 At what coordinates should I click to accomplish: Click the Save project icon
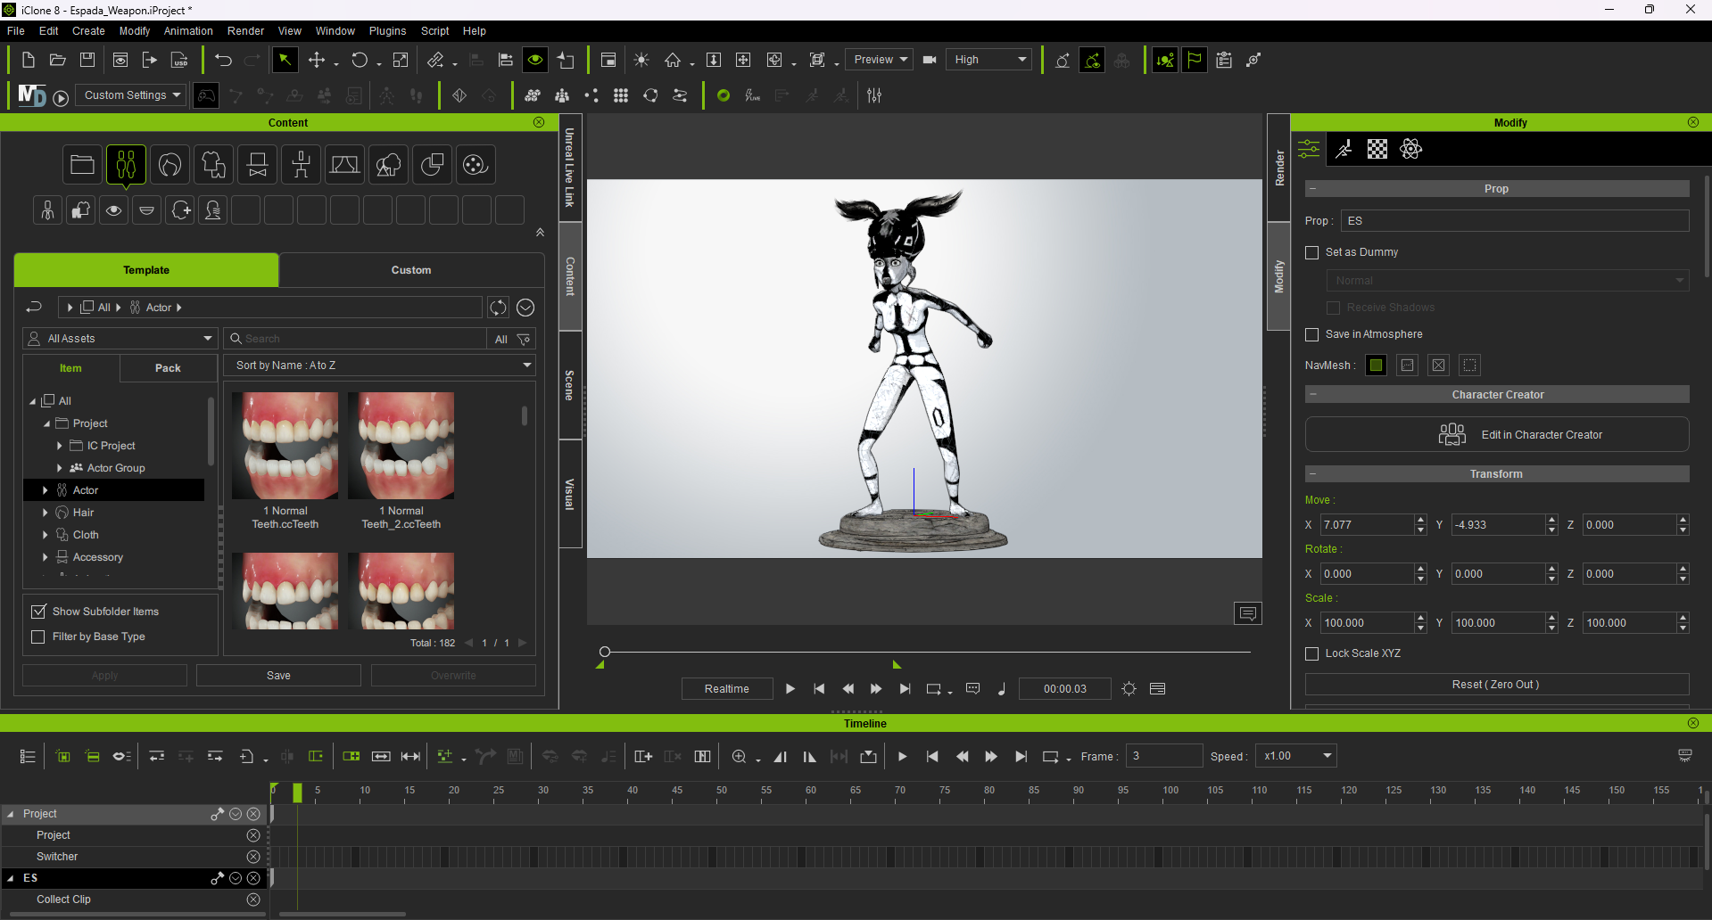pos(87,60)
